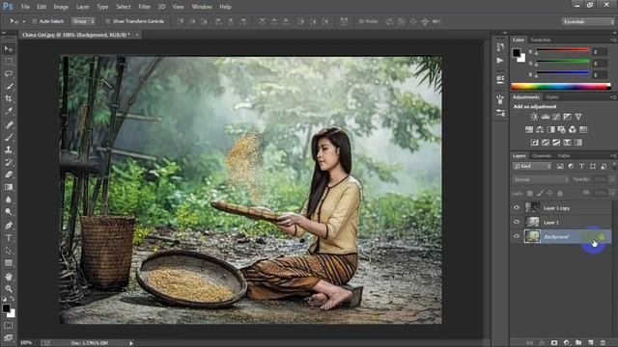Click the Background layer thumbnail
The width and height of the screenshot is (618, 347).
532,236
